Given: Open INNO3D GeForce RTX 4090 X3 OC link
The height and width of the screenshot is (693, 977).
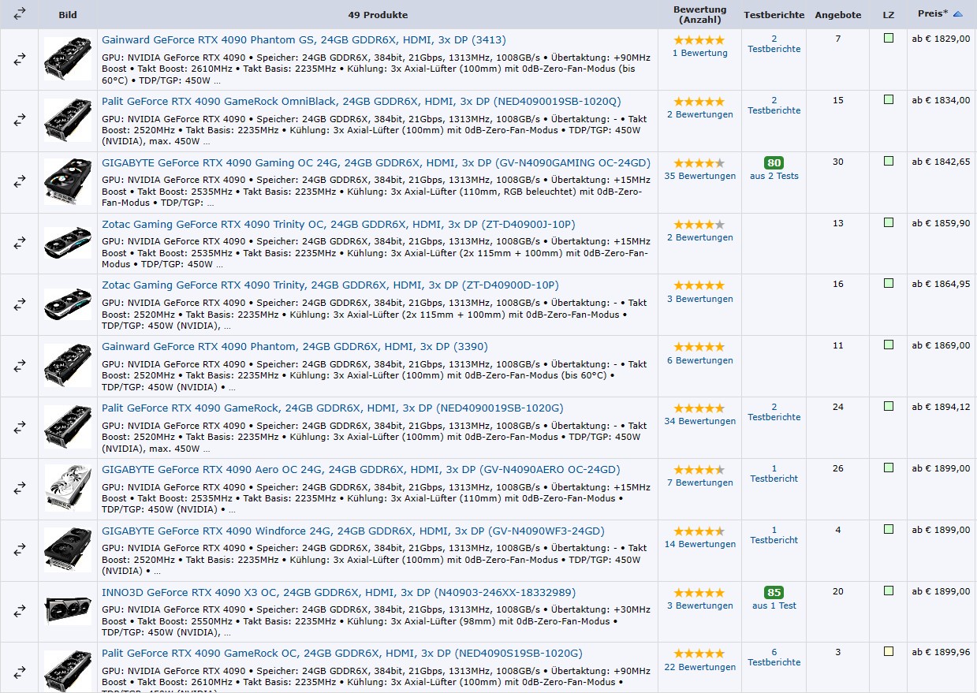Looking at the screenshot, I should point(339,592).
